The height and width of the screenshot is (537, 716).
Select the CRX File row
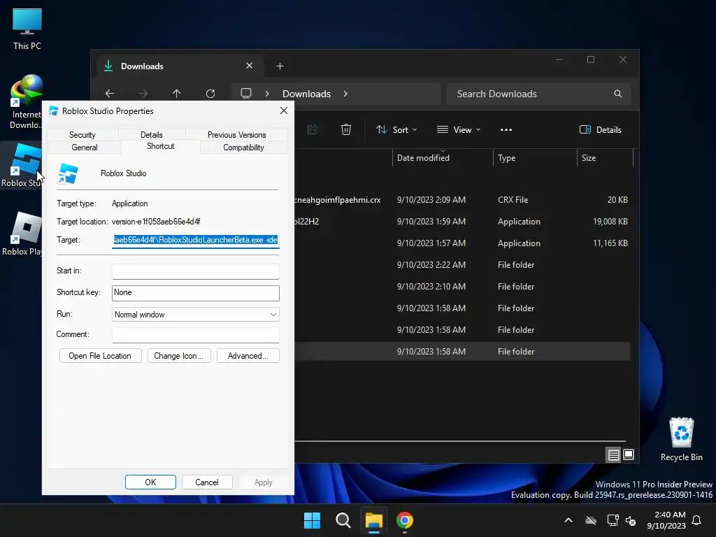(462, 199)
